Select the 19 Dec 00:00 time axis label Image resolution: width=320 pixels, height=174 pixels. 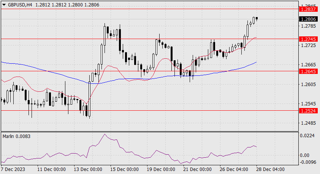pos(161,169)
